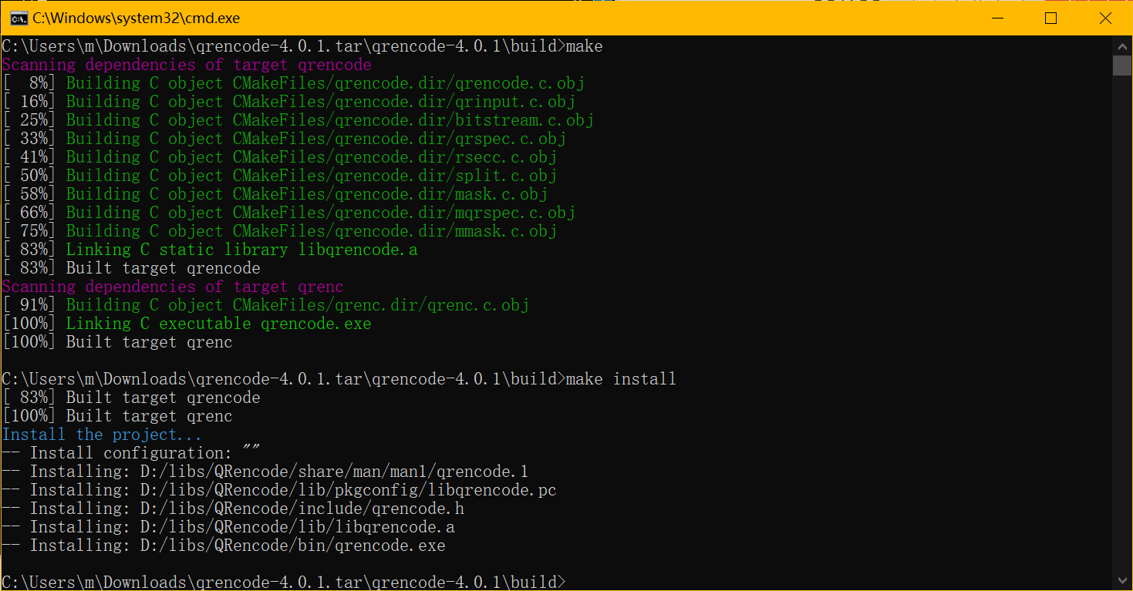Click the D:/libs/QRencode/bin/qrencode.exe install path

click(x=292, y=546)
